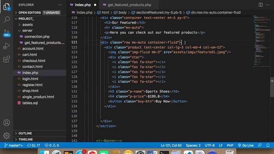Click the Sports Shoes text on line 131
Image resolution: width=274 pixels, height=154 pixels.
click(x=158, y=91)
